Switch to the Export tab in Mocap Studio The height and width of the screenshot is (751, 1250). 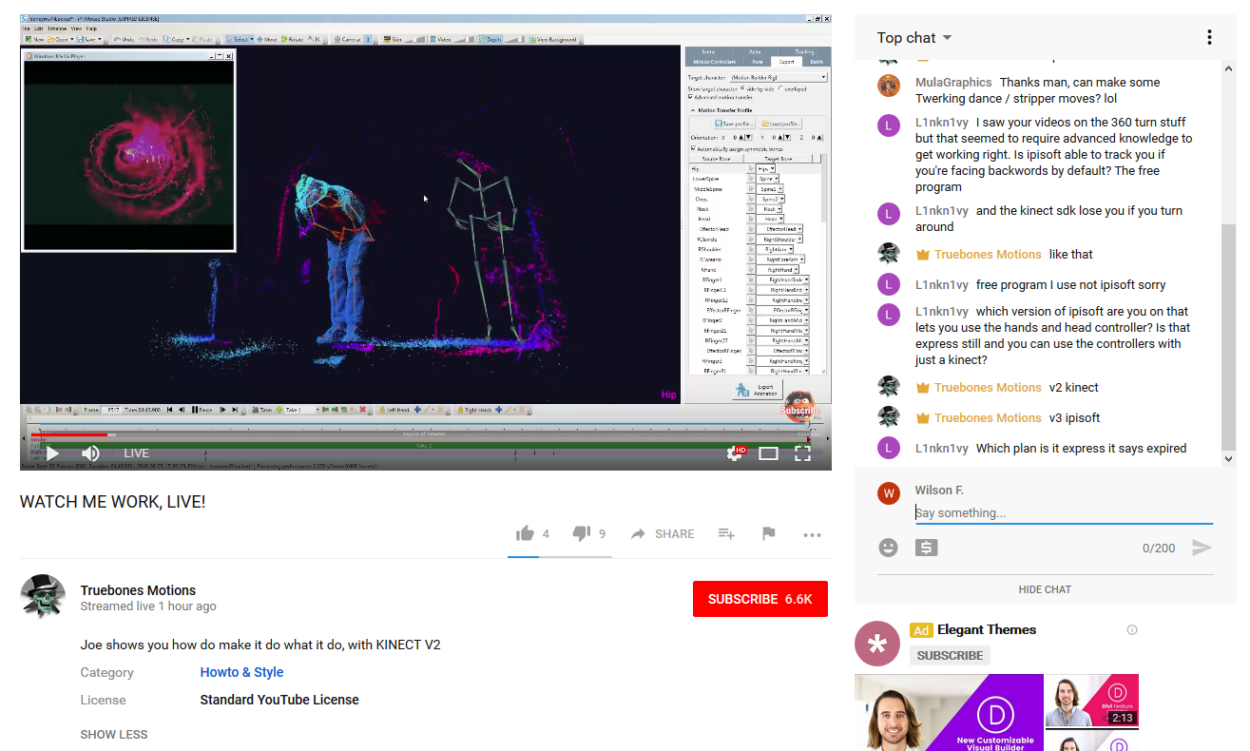(x=786, y=62)
